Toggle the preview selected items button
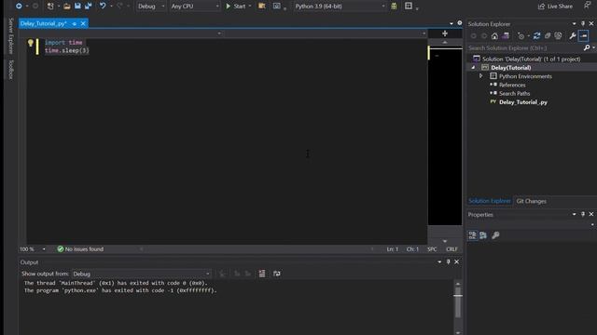Image resolution: width=597 pixels, height=335 pixels. [583, 36]
